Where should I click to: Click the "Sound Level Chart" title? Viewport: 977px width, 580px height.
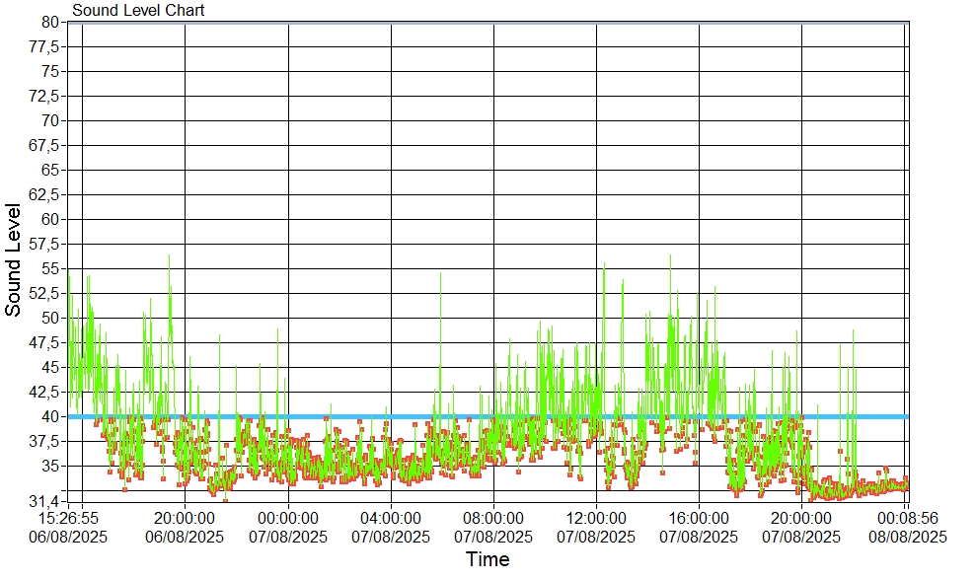(138, 11)
